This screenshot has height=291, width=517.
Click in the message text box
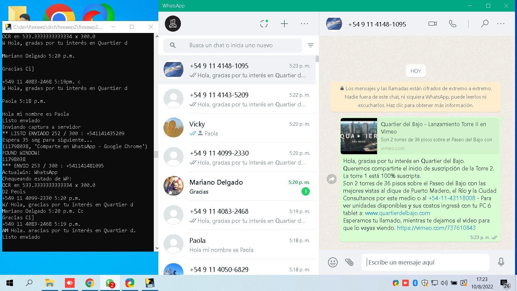(x=425, y=262)
